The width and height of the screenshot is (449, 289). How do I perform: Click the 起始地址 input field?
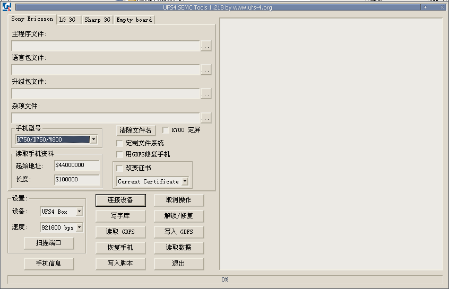(76, 165)
